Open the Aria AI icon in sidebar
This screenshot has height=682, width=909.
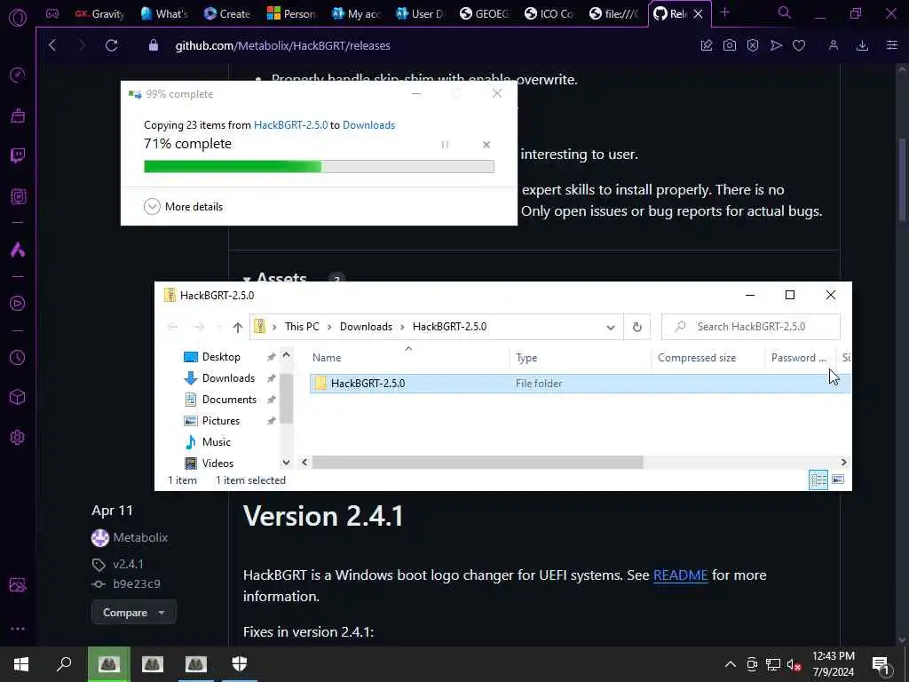pos(18,250)
